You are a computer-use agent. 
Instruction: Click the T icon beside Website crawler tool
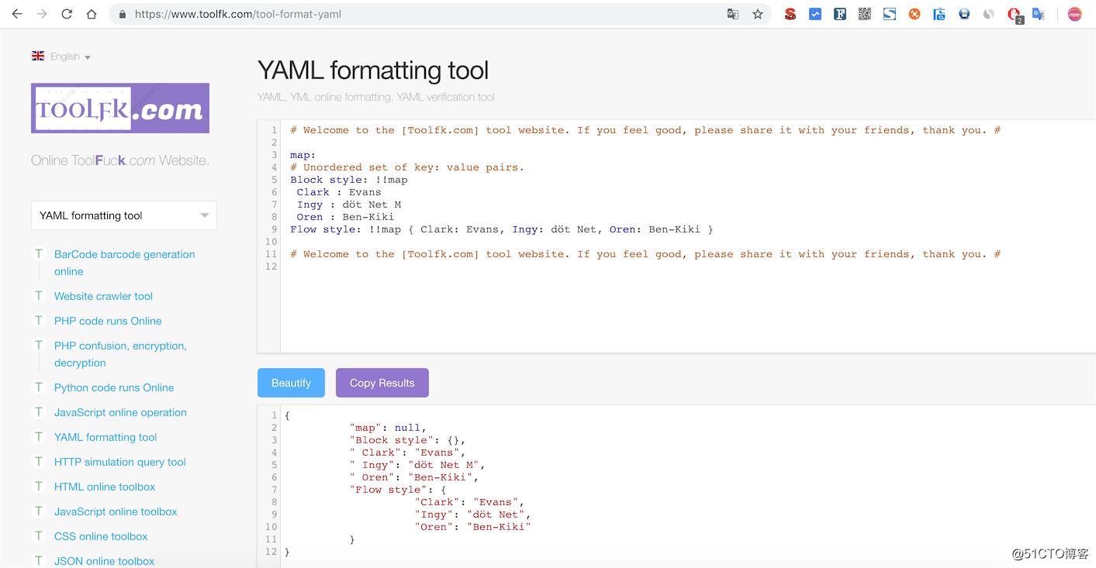38,295
